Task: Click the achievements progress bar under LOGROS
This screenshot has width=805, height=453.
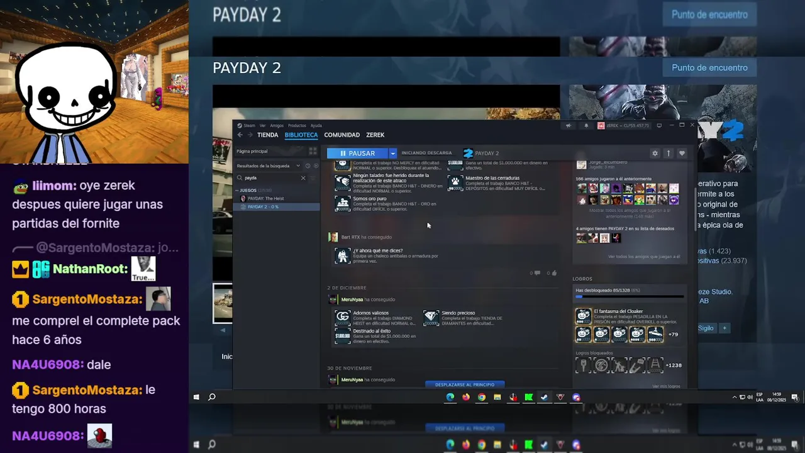Action: (629, 296)
